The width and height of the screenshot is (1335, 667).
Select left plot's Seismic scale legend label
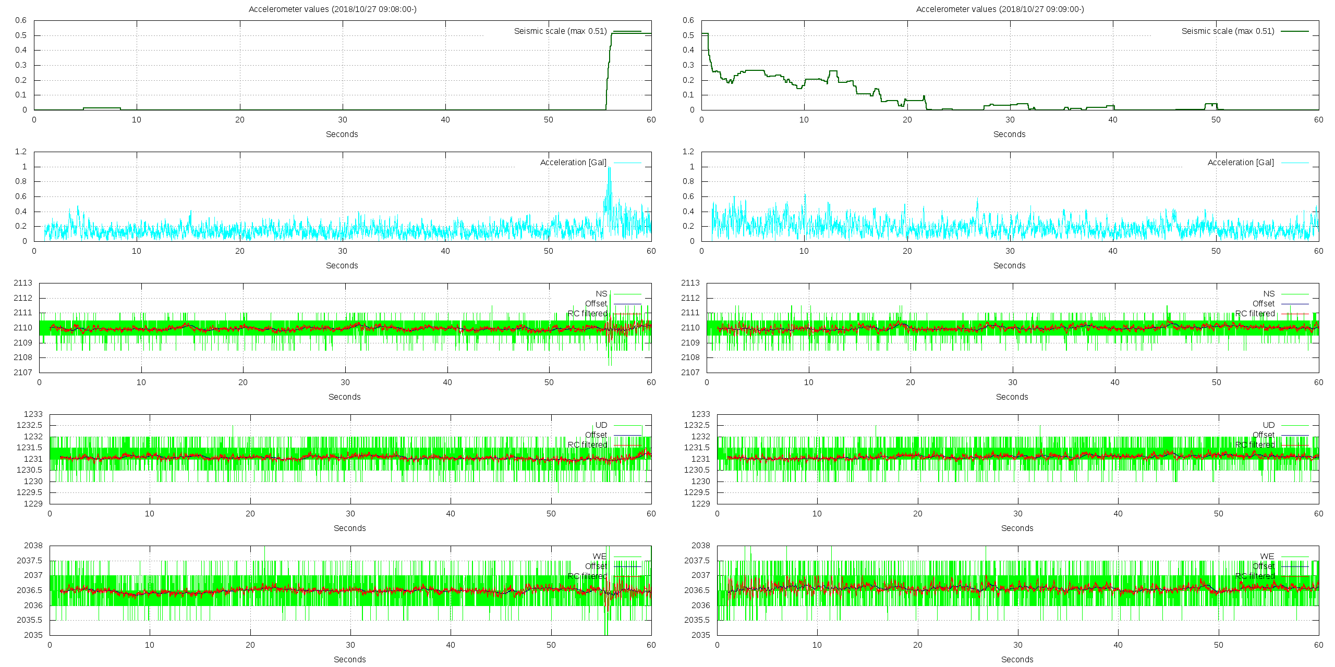(560, 31)
